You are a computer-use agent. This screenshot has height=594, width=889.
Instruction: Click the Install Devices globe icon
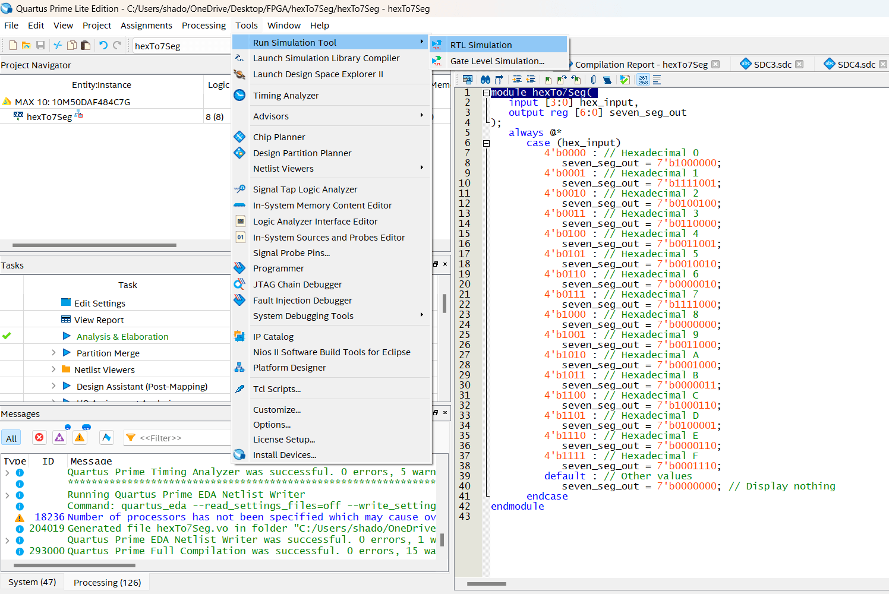pos(239,454)
